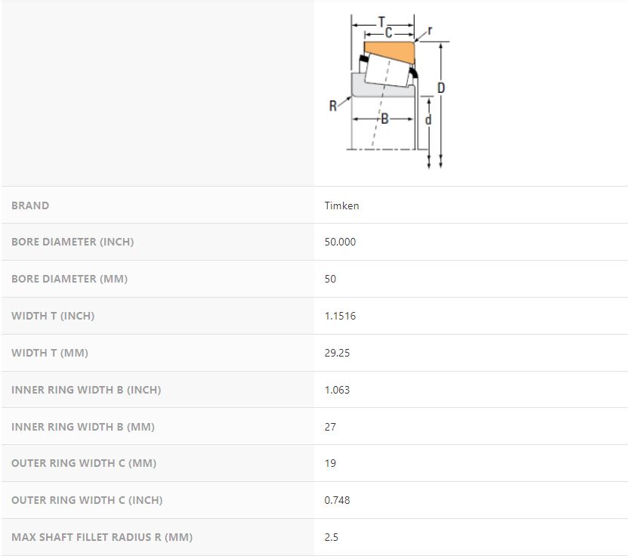Image resolution: width=630 pixels, height=556 pixels.
Task: Click the Timken brand value
Action: 341,205
